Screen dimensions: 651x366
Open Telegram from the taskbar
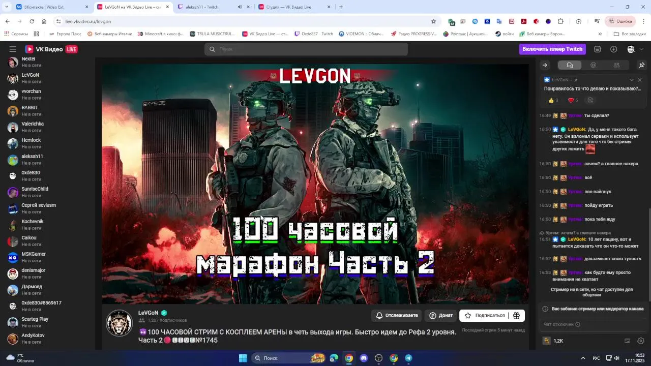[408, 358]
